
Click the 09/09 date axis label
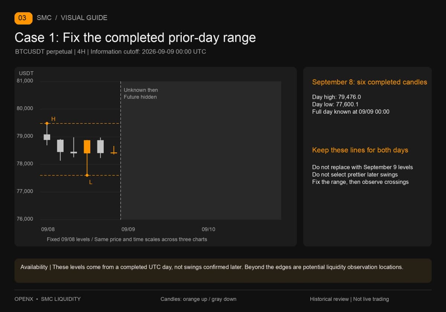128,229
